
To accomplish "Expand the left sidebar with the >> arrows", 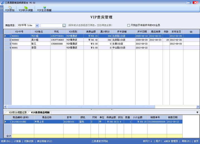I will point(1,8).
